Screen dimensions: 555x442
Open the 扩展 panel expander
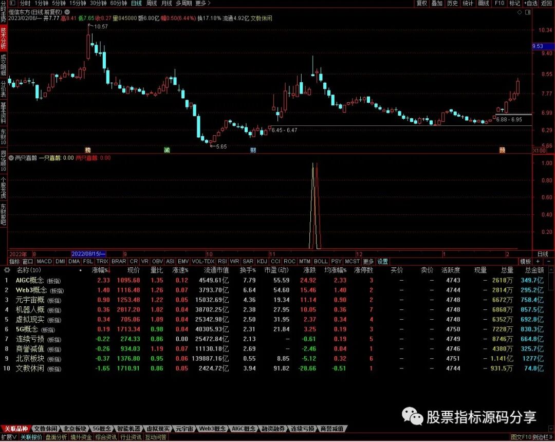(9, 437)
